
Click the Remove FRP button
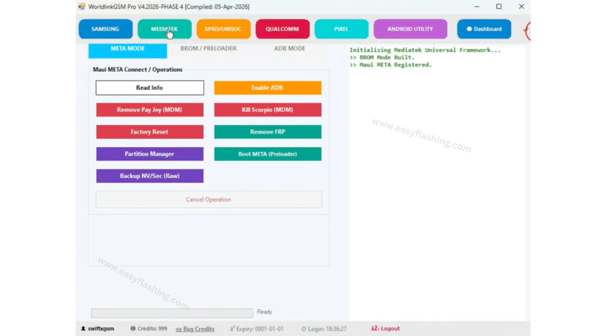pyautogui.click(x=267, y=132)
